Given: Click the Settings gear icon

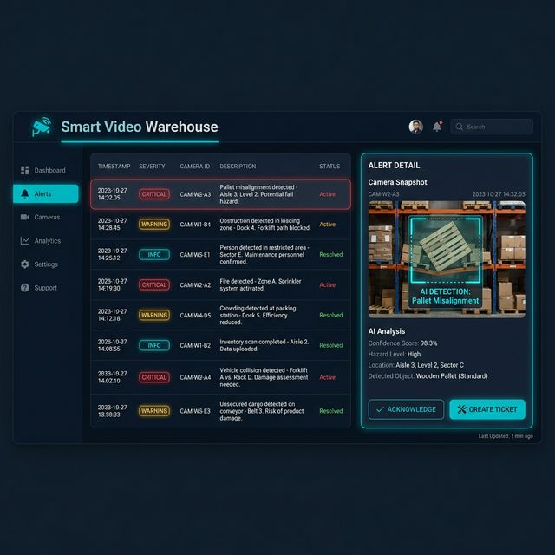Looking at the screenshot, I should 25,264.
